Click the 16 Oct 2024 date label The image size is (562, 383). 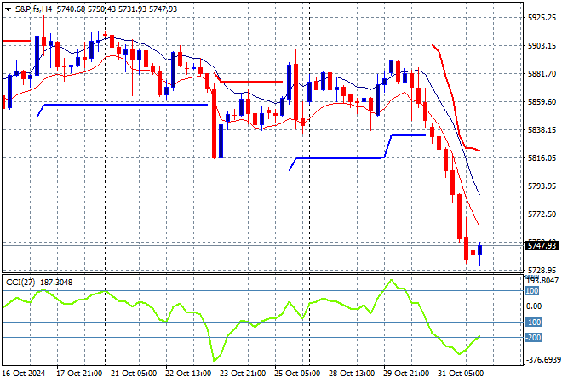coord(24,374)
